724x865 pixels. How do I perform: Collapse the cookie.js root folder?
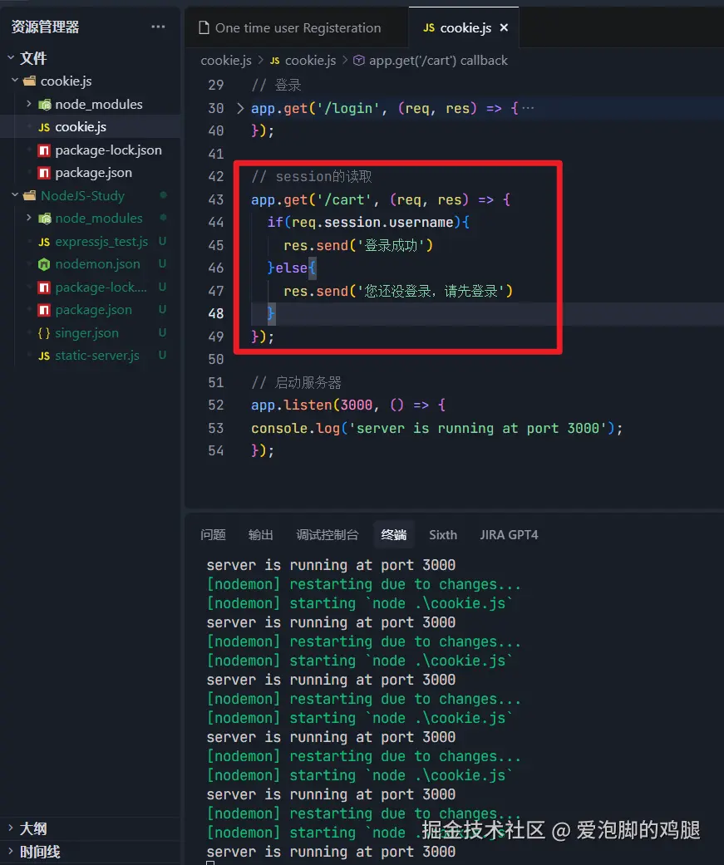[x=15, y=81]
